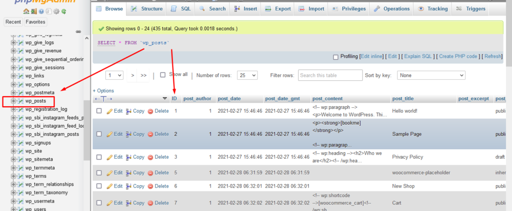512x211 pixels.
Task: Click the Recent button
Action: point(13,22)
